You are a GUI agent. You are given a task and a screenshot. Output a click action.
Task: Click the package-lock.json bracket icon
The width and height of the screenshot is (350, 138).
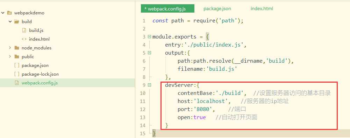[16, 74]
